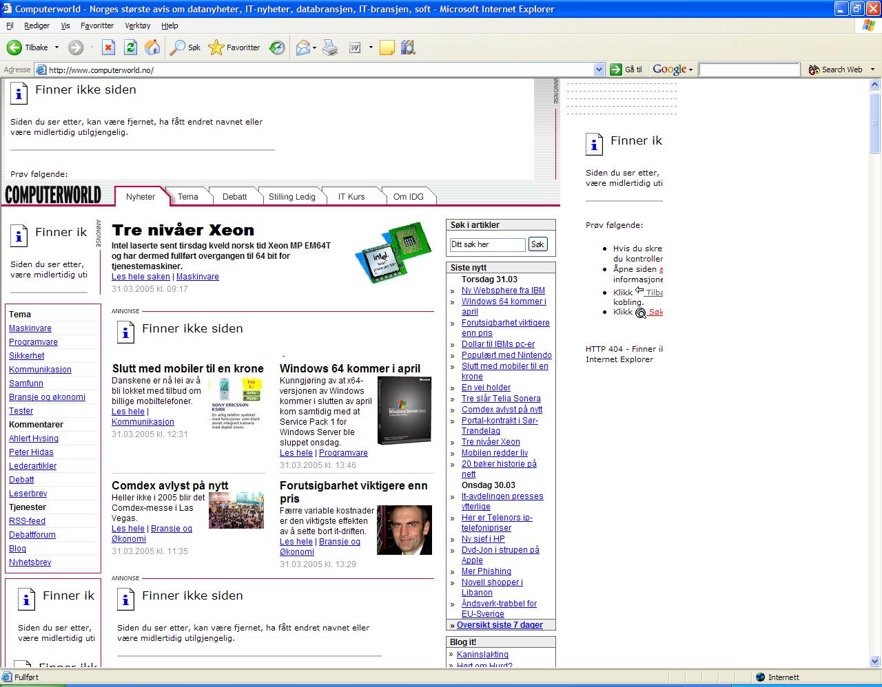Open the Tilbake history dropdown arrow
This screenshot has width=882, height=687.
pos(57,47)
